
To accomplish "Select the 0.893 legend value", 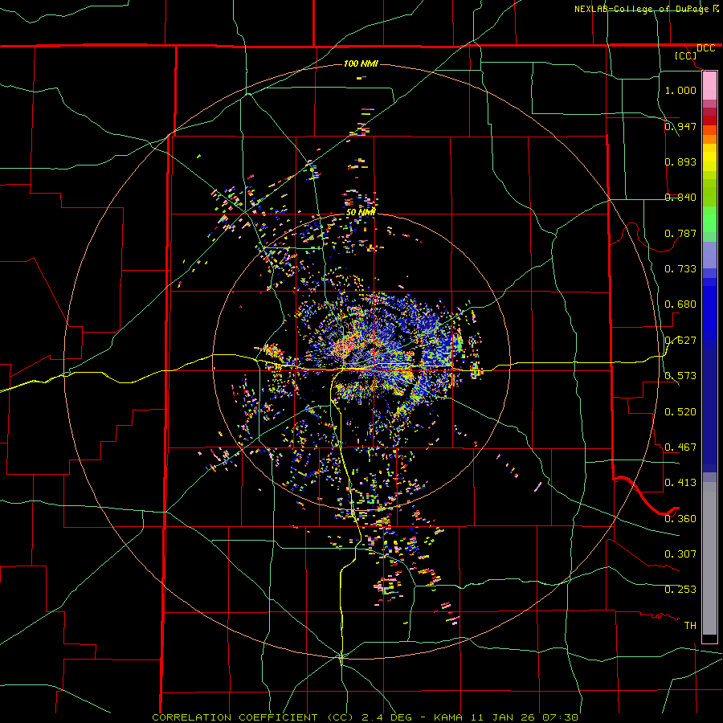I will point(680,161).
